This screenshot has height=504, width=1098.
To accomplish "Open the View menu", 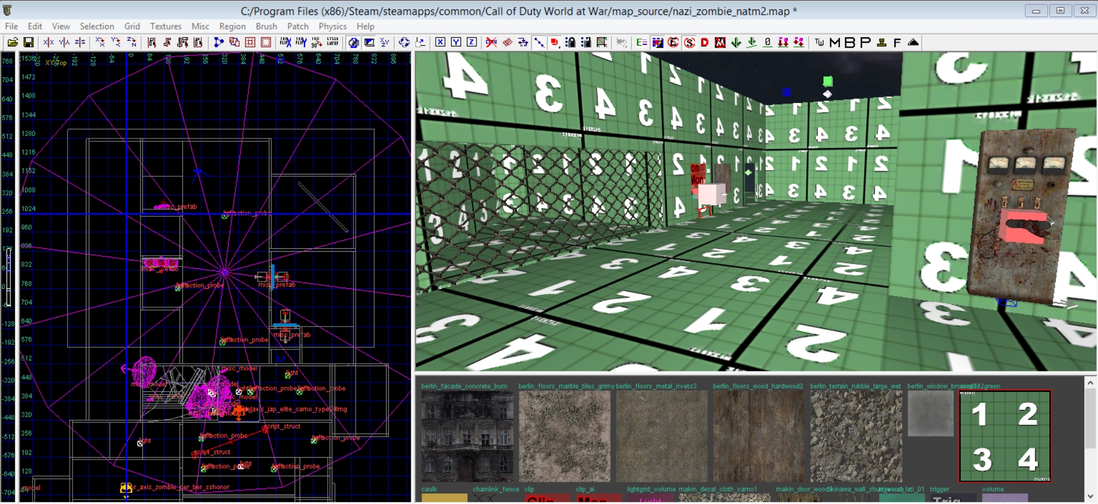I will pyautogui.click(x=61, y=26).
